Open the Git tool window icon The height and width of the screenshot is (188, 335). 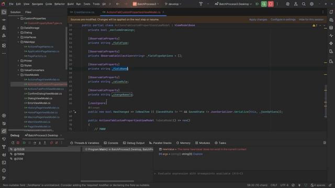[x=4, y=178]
